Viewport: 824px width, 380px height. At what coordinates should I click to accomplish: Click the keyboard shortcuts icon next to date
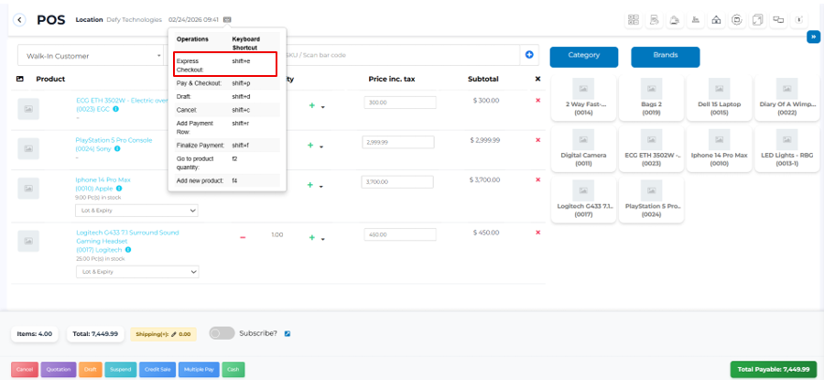227,19
